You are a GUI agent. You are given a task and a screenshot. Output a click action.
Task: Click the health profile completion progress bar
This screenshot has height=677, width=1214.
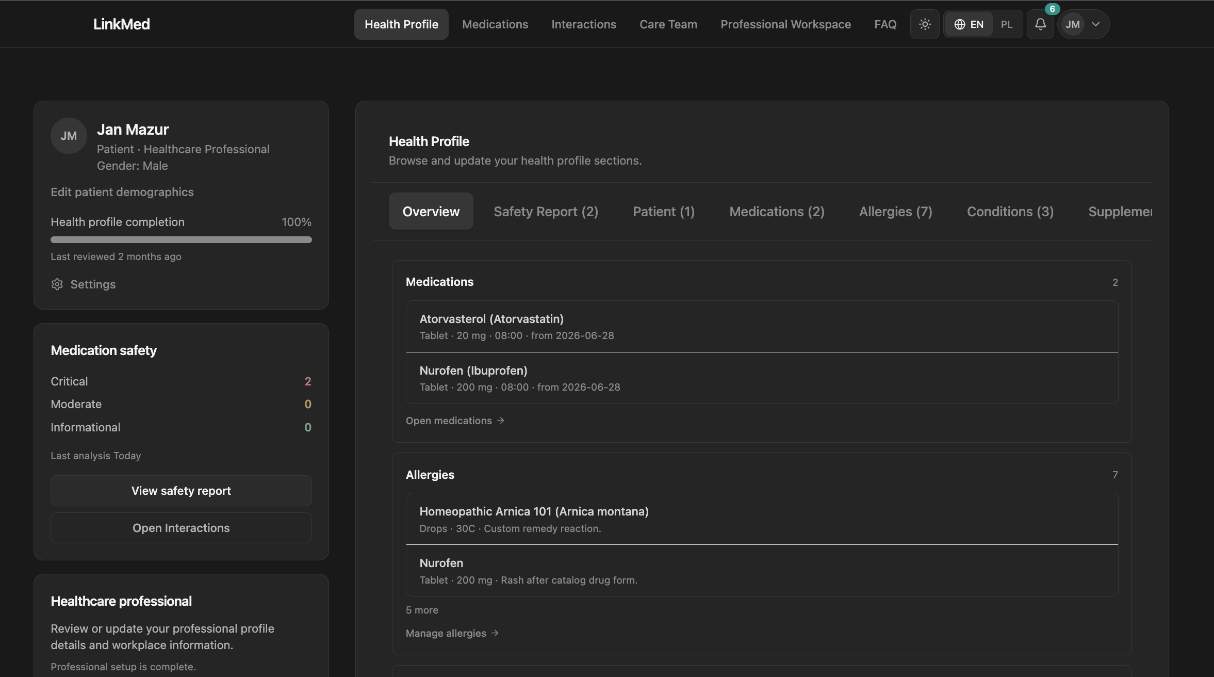(181, 239)
